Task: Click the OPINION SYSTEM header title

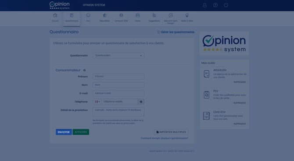Action: [94, 5]
